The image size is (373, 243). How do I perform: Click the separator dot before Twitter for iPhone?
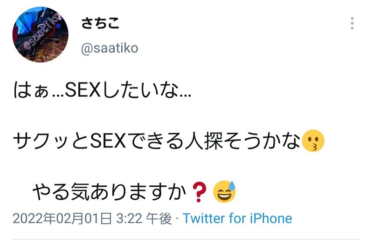(x=177, y=219)
